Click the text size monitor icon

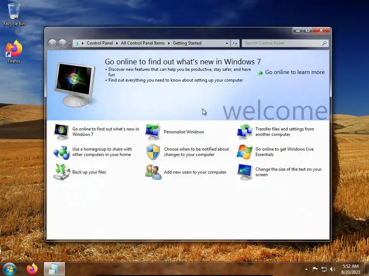click(x=245, y=172)
